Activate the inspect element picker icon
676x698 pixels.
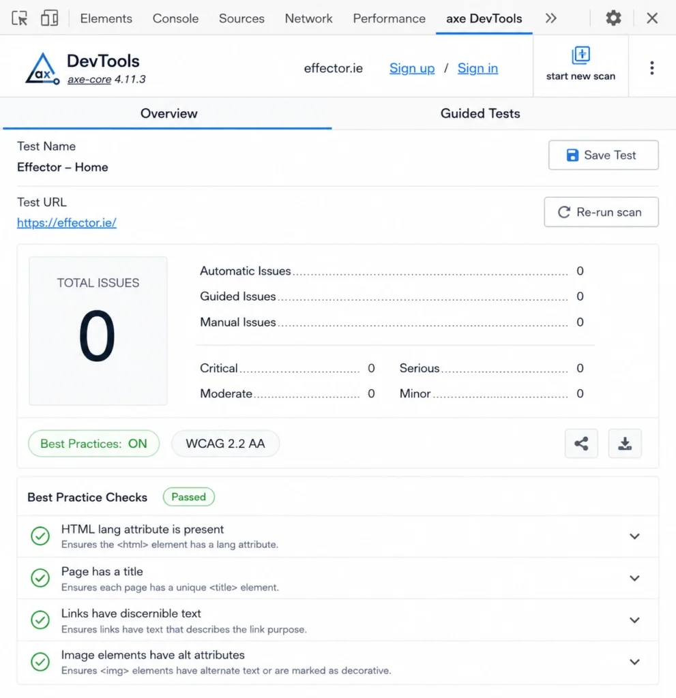pyautogui.click(x=19, y=18)
